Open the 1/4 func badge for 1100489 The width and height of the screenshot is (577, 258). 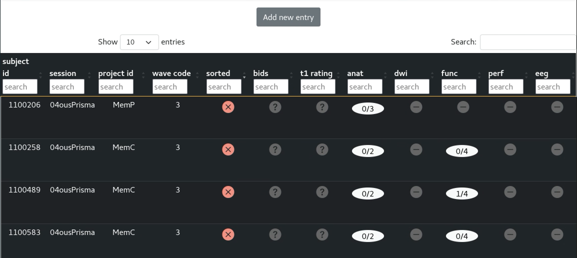tap(462, 194)
